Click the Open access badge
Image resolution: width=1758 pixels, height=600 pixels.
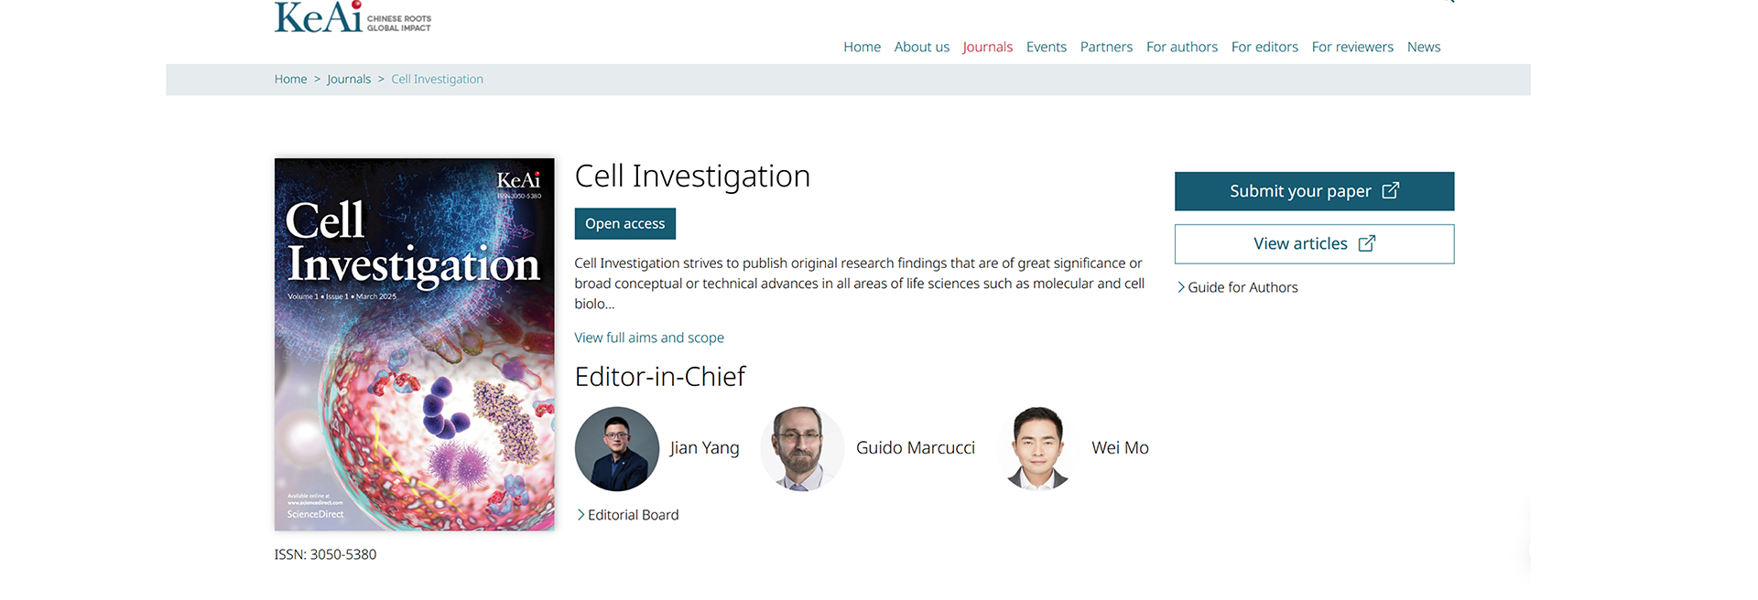[624, 224]
